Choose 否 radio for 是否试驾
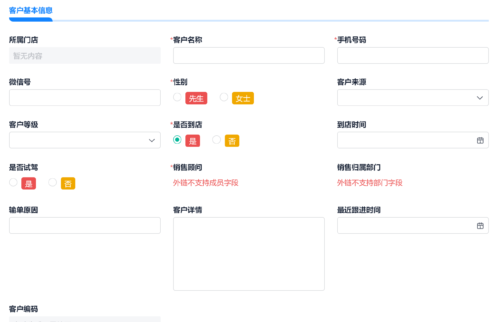This screenshot has height=322, width=500. coord(53,182)
